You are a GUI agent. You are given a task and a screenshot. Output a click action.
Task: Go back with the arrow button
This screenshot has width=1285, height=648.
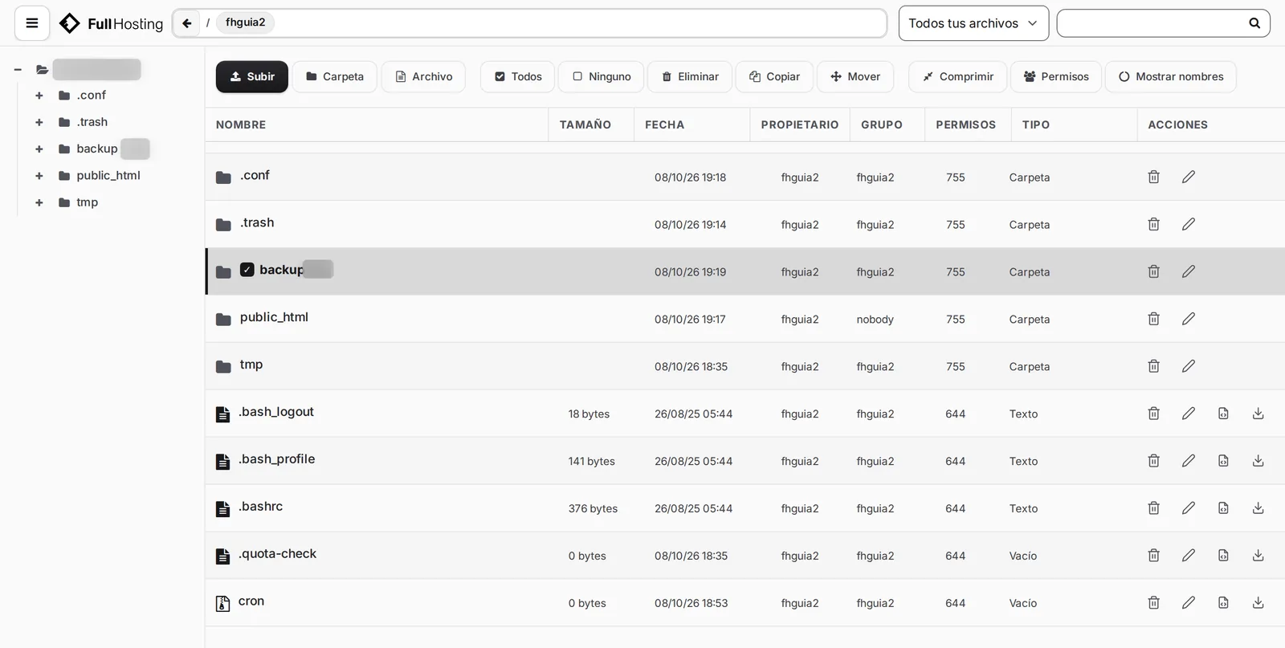(186, 23)
